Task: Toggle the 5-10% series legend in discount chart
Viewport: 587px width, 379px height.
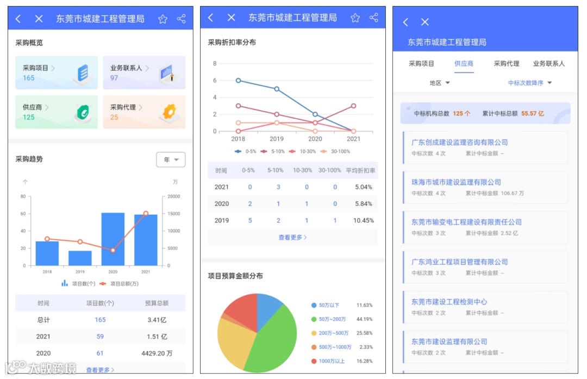Action: coord(272,152)
